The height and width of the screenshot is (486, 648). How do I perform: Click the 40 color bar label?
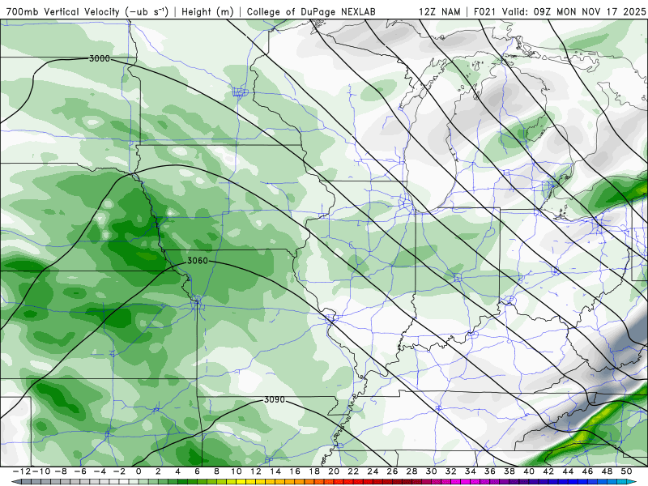[529, 471]
